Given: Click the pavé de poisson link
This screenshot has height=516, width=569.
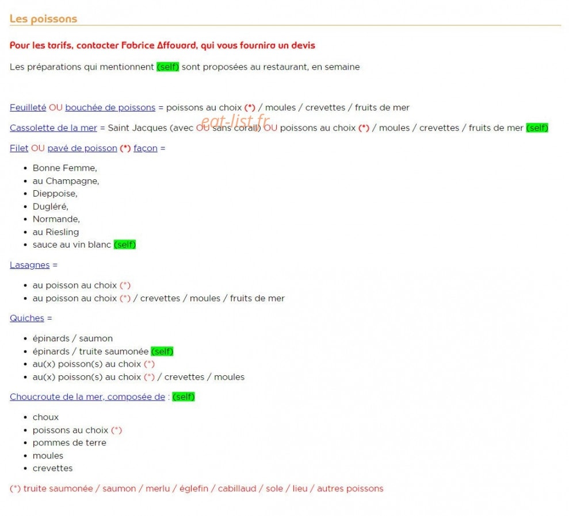Looking at the screenshot, I should [x=82, y=148].
